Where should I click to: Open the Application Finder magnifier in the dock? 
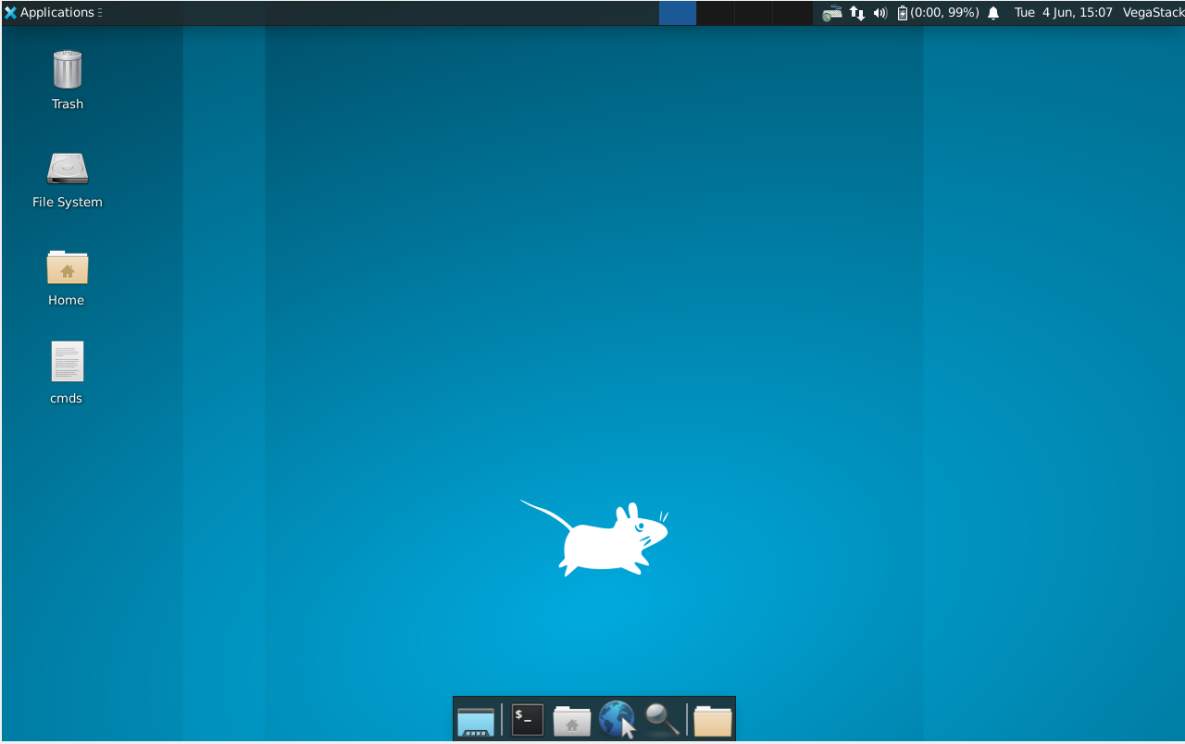coord(661,719)
